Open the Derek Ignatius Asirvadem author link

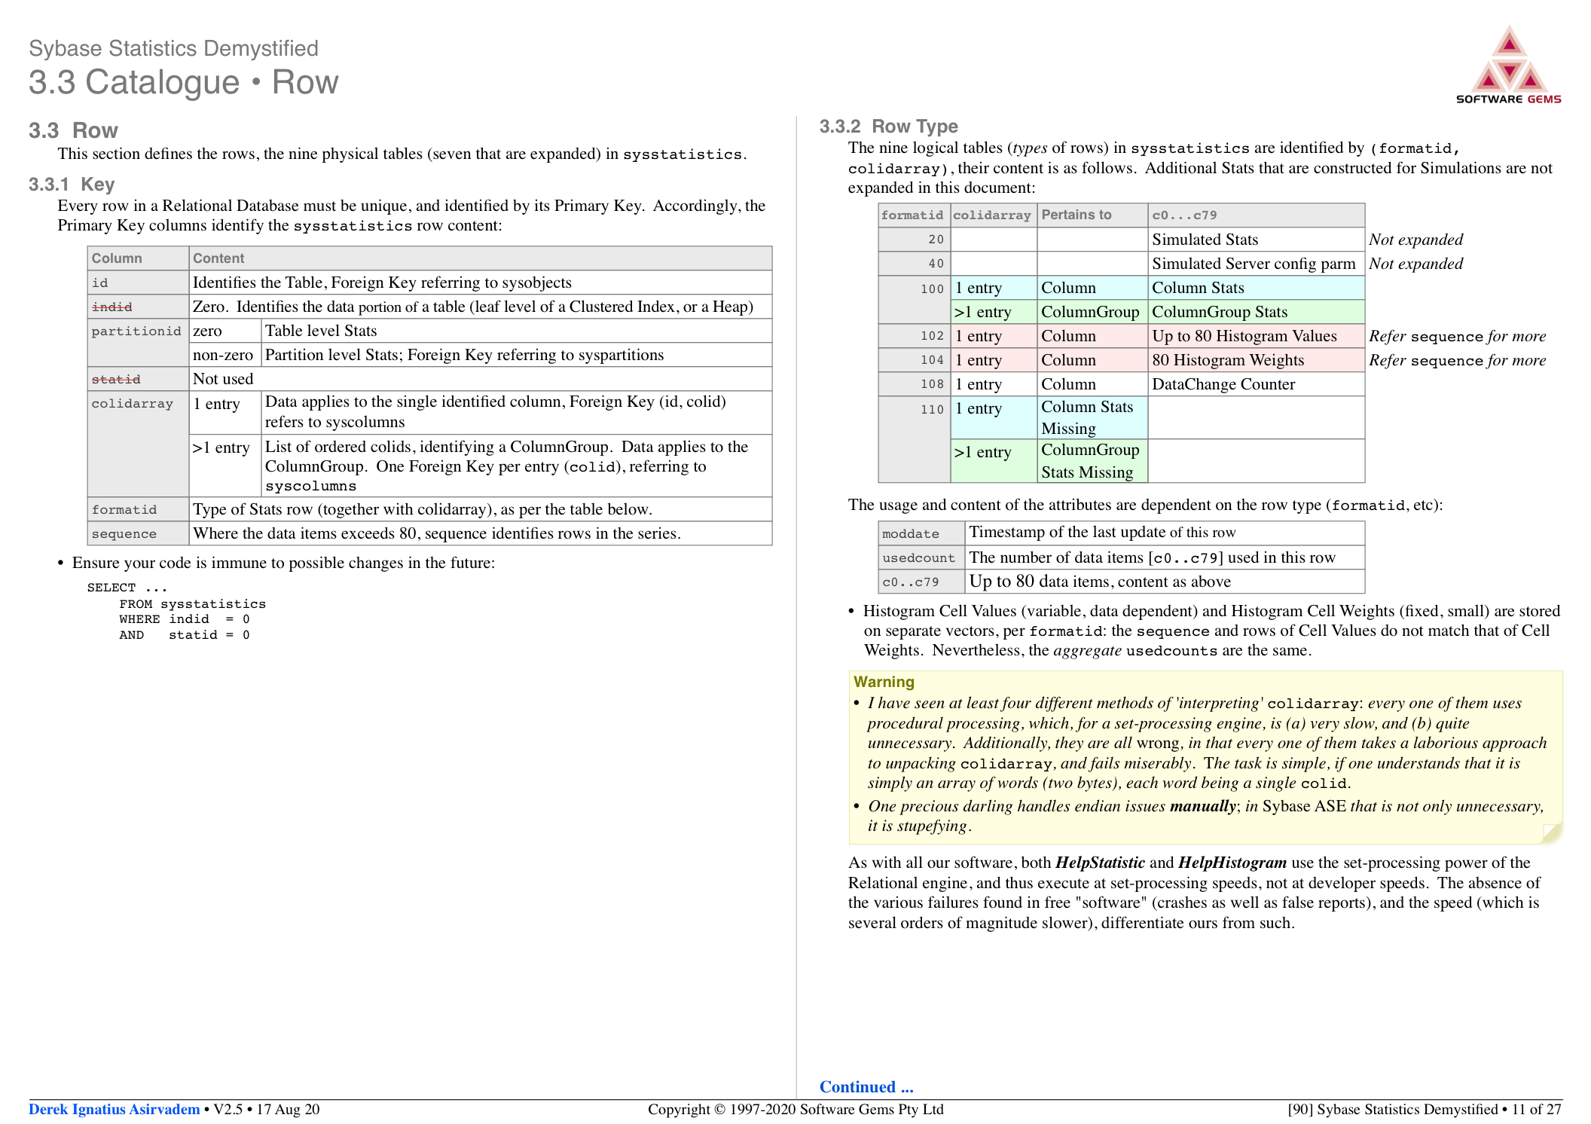point(113,1109)
